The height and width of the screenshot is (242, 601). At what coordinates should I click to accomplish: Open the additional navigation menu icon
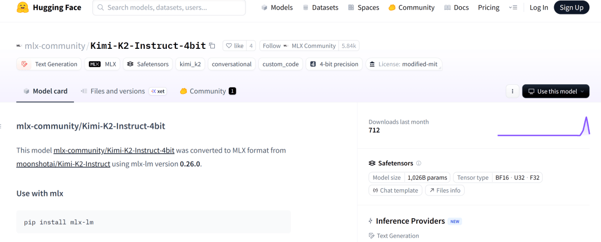[513, 8]
